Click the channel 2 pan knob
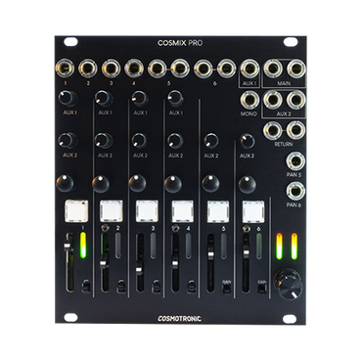 click(x=101, y=184)
